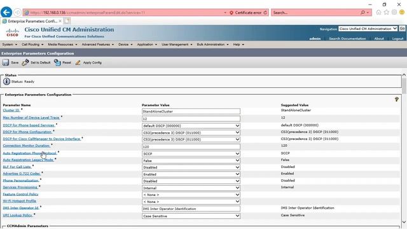Expand DSCP for Phone-based Services dropdown

pos(191,126)
